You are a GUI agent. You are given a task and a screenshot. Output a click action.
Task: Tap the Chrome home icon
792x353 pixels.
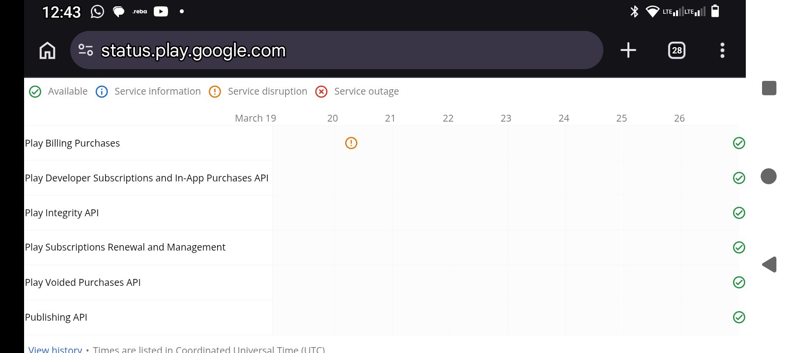pyautogui.click(x=48, y=50)
